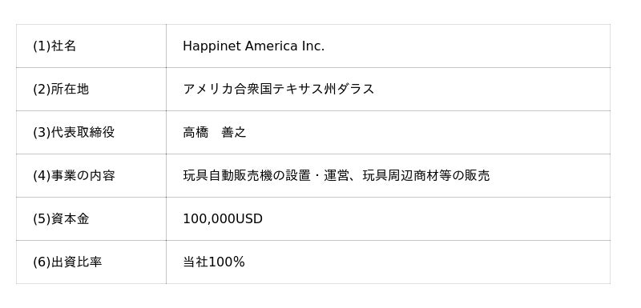The height and width of the screenshot is (308, 641).
Task: Click the (4)事業の内容 label cell
Action: (x=91, y=176)
